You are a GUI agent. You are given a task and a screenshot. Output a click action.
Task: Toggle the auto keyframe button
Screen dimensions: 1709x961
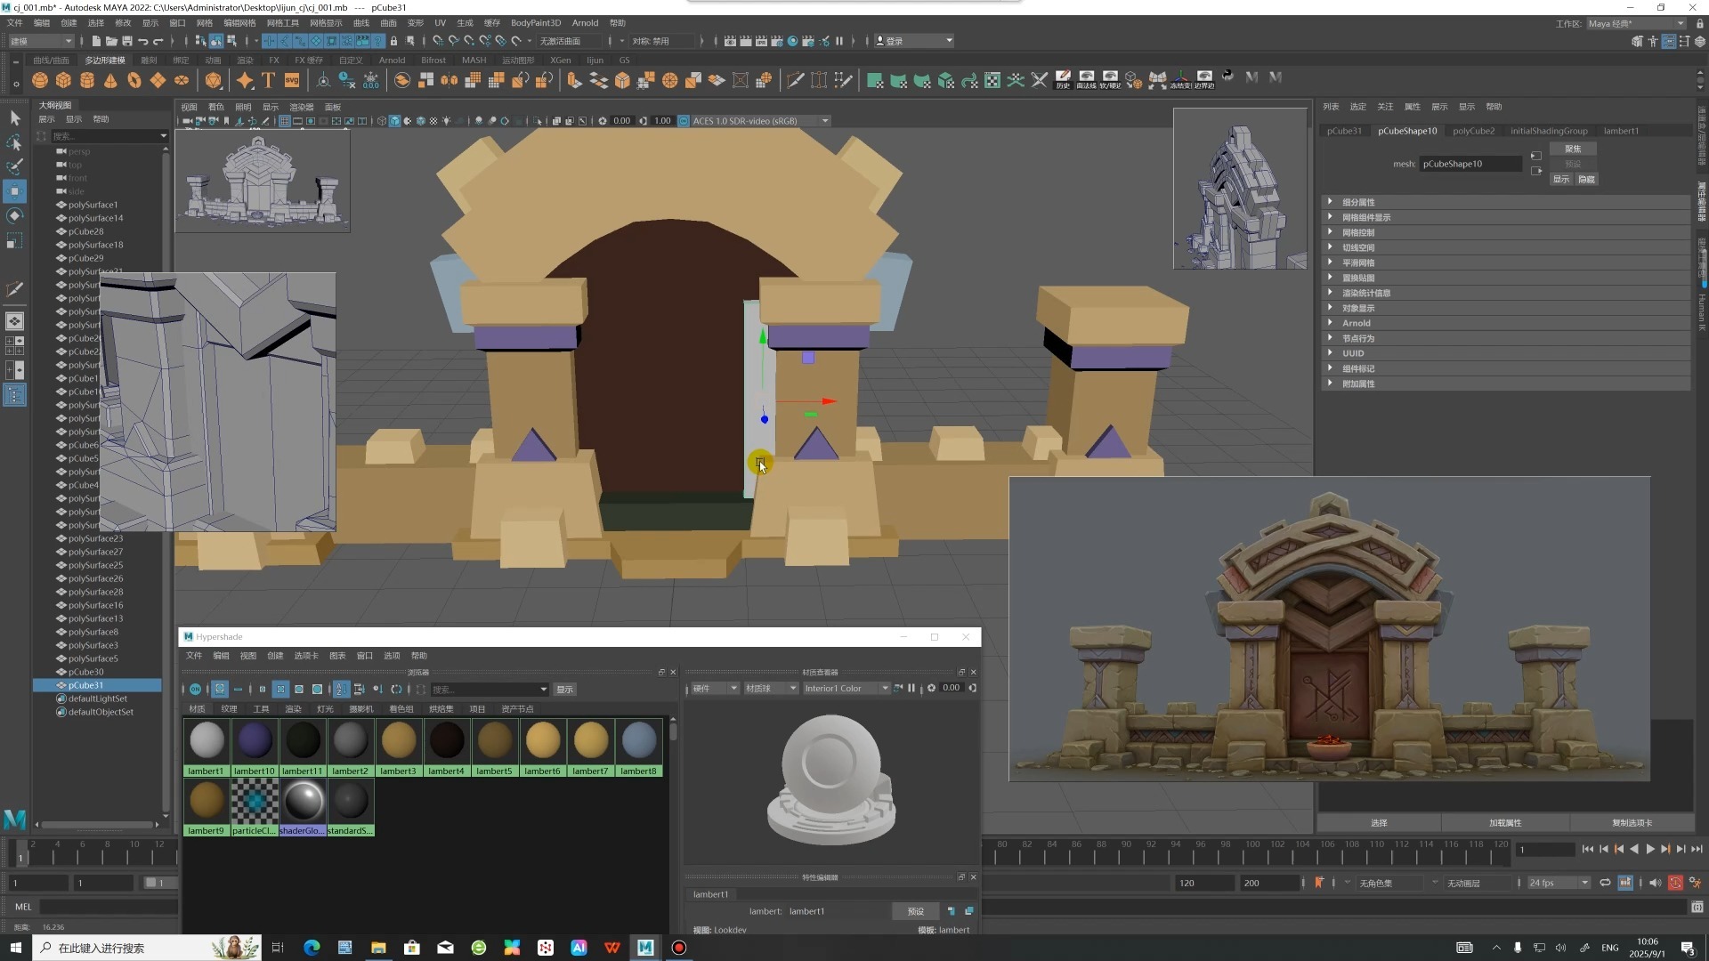[1675, 883]
